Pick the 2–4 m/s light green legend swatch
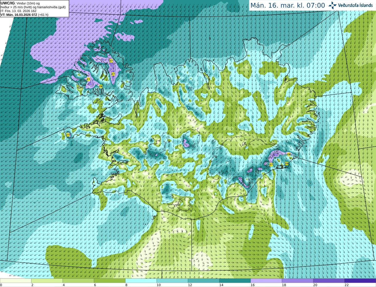The width and height of the screenshot is (376, 287). tap(47, 281)
